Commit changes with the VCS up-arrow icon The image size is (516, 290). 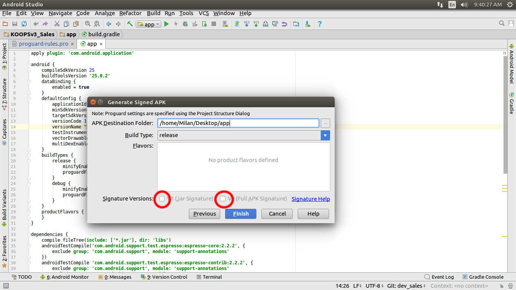(256, 23)
